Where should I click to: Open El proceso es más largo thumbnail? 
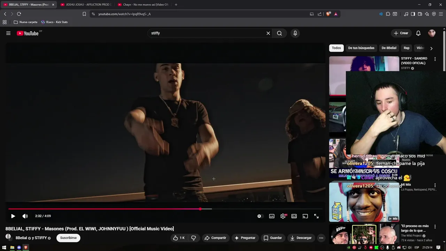pyautogui.click(x=364, y=234)
